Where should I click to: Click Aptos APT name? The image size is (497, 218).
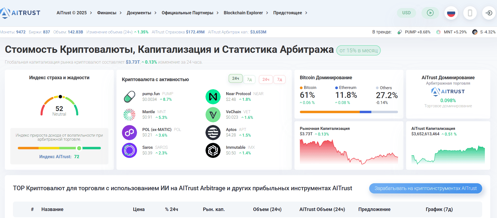click(236, 130)
